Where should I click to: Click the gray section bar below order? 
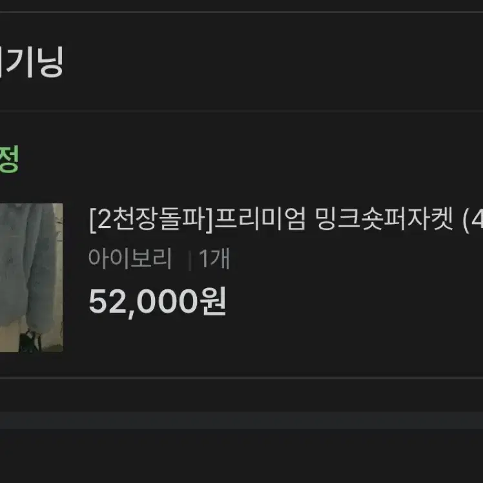(241, 420)
